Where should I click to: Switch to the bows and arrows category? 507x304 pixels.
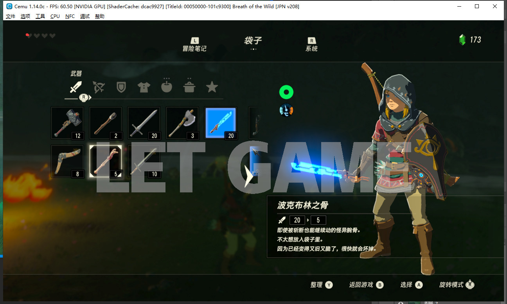click(99, 87)
